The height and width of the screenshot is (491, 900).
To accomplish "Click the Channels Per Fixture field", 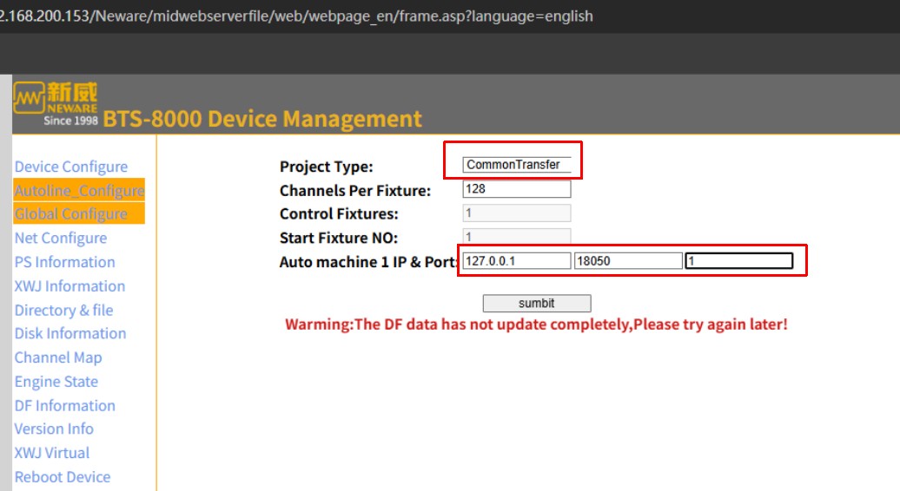I will click(x=517, y=189).
